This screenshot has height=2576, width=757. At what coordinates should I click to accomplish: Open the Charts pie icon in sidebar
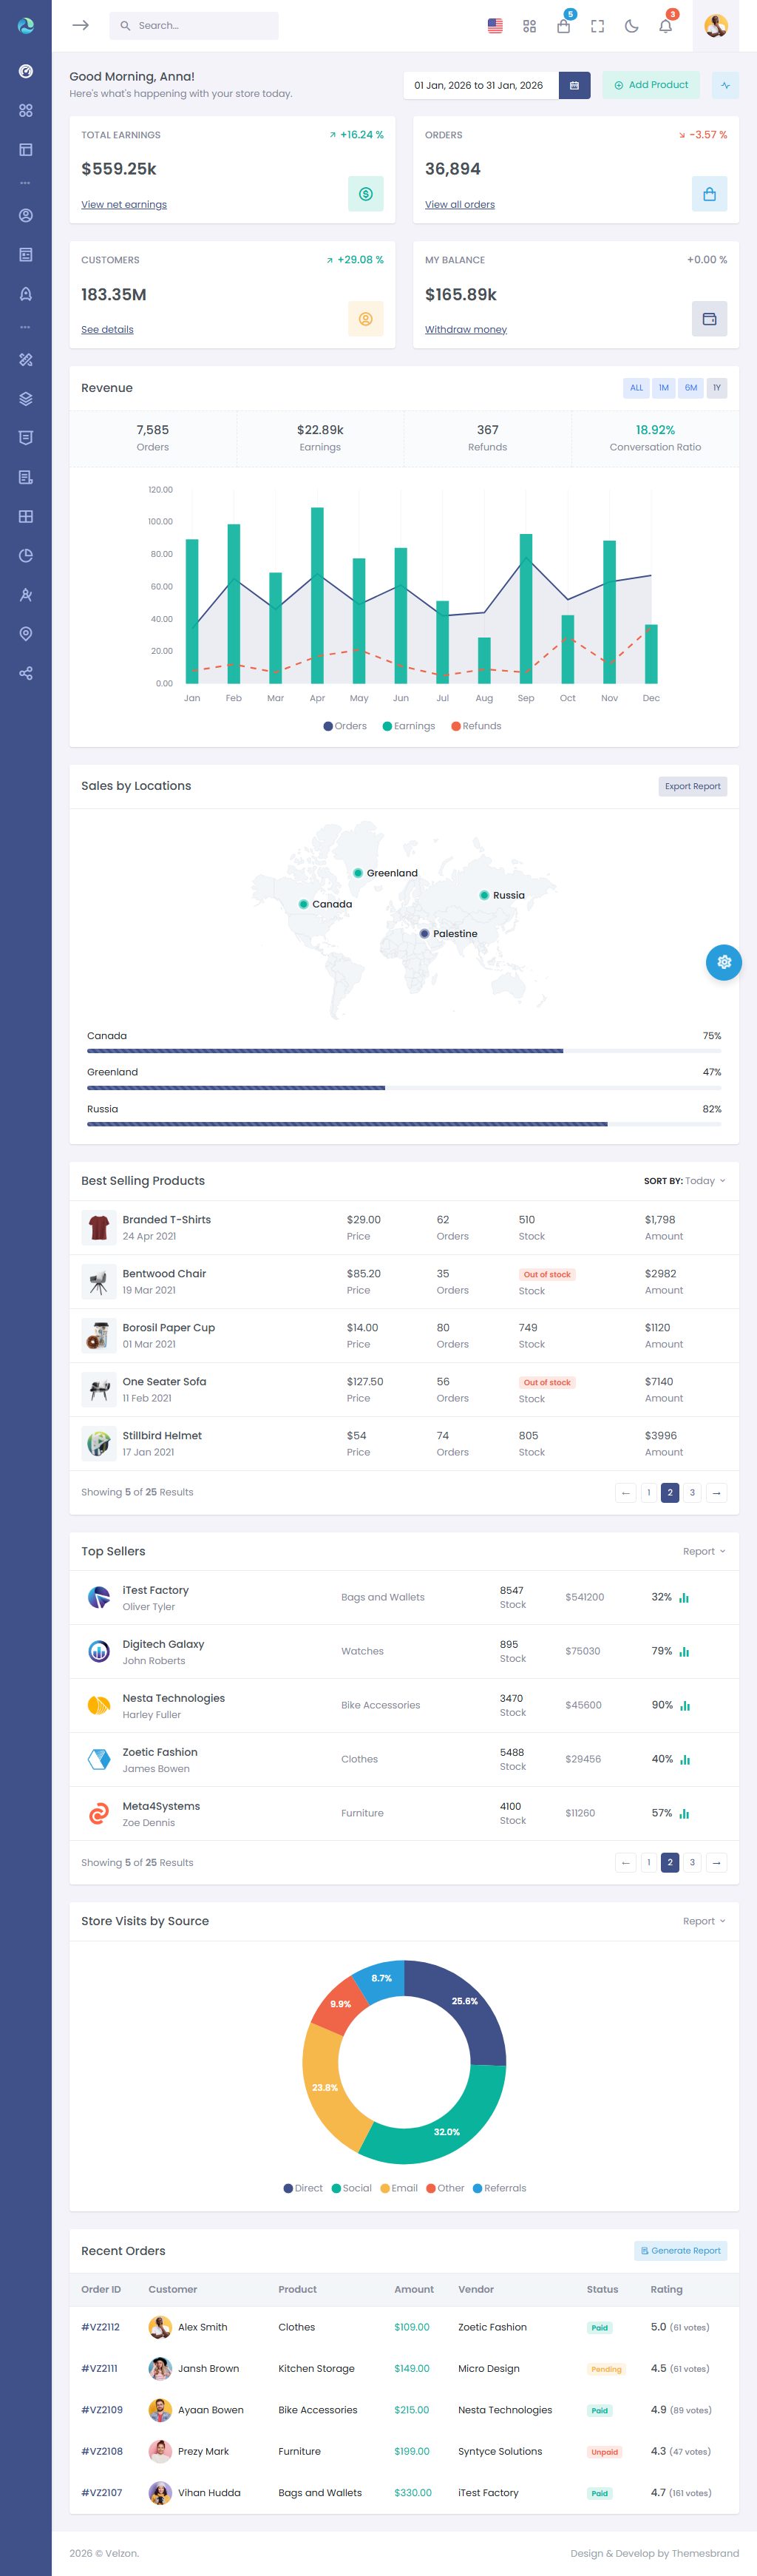[26, 556]
